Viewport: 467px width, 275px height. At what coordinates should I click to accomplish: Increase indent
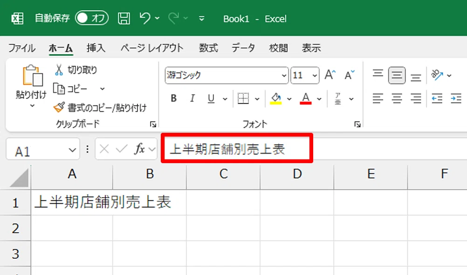[456, 98]
